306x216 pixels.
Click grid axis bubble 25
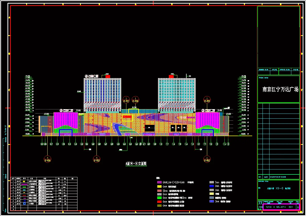(118, 144)
